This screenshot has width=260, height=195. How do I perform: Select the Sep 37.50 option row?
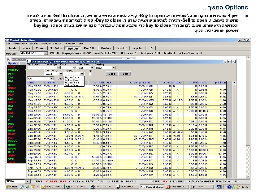coord(126,168)
